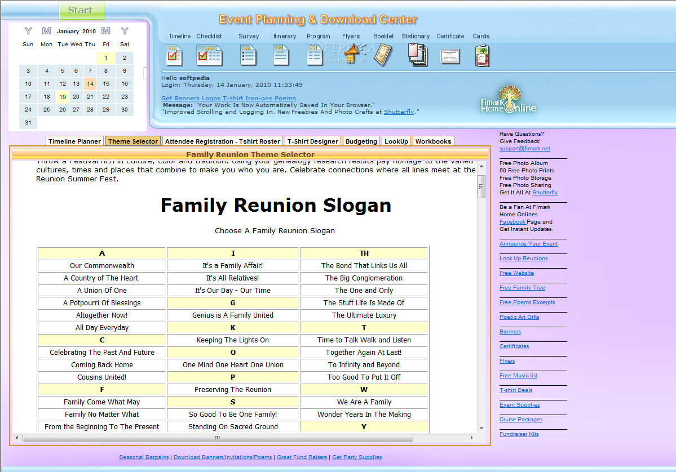Screen dimensions: 676x472
Task: Open the Checklist icon
Action: pos(209,56)
